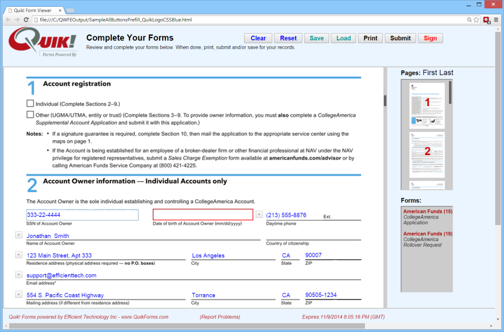Reload the page with the refresh icon
The image size is (504, 332).
point(26,19)
